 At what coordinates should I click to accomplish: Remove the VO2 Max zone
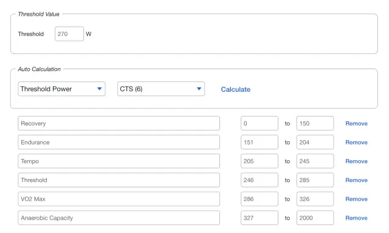tap(357, 199)
